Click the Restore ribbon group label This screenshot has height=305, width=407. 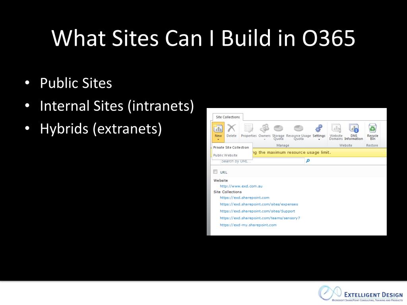pos(372,145)
